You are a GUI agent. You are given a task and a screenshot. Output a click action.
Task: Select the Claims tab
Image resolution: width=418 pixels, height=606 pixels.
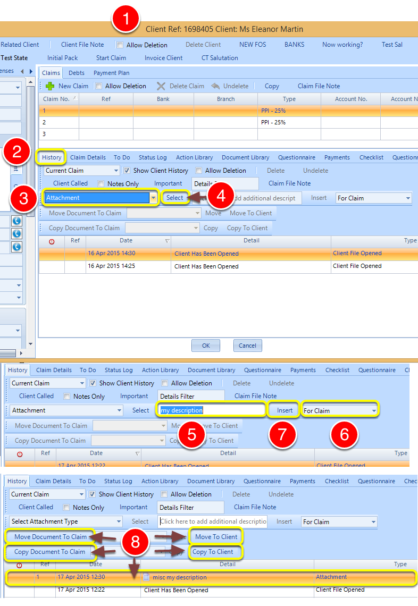[x=51, y=73]
